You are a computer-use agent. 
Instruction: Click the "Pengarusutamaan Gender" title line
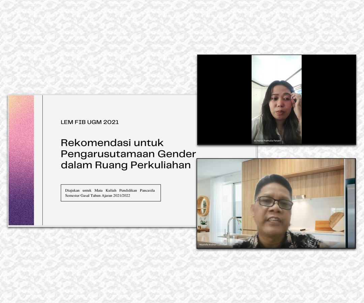tap(128, 154)
